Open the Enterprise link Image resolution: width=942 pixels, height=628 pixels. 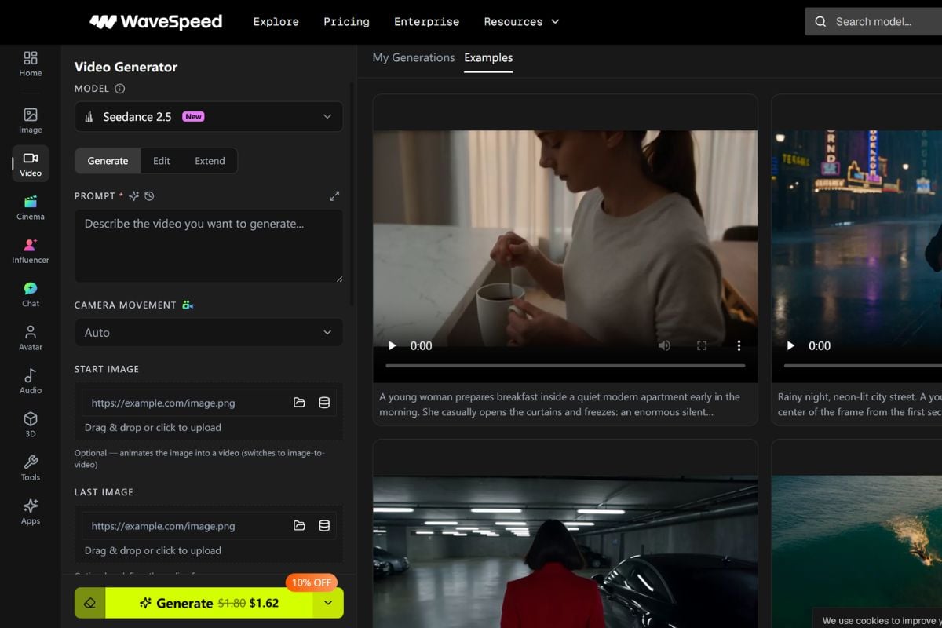(427, 22)
